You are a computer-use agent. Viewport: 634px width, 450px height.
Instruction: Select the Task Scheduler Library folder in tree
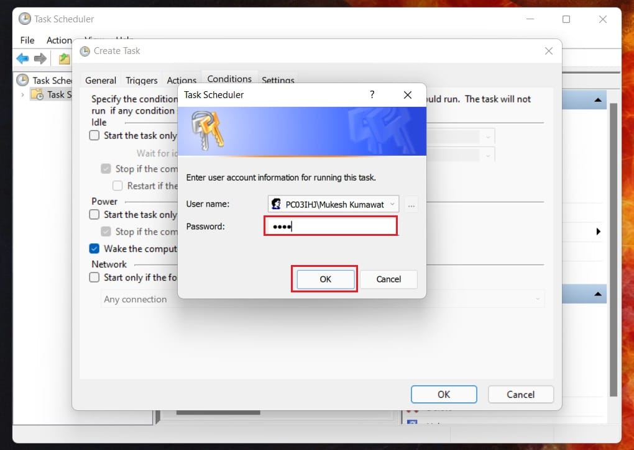[52, 94]
